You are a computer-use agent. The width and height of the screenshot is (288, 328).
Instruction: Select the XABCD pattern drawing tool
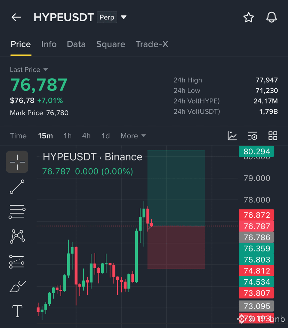coord(17,237)
